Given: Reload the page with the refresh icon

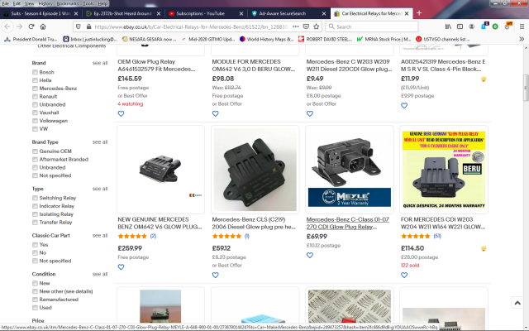Looking at the screenshot, I should click(x=31, y=26).
